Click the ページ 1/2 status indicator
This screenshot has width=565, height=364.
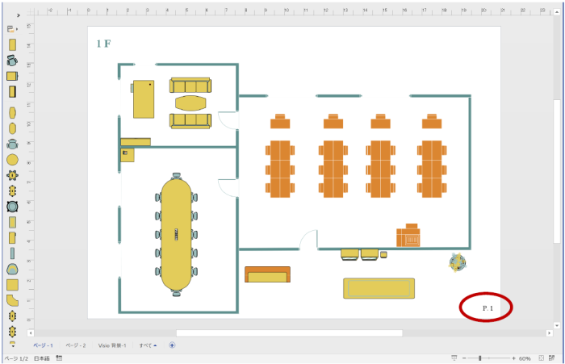(x=16, y=358)
